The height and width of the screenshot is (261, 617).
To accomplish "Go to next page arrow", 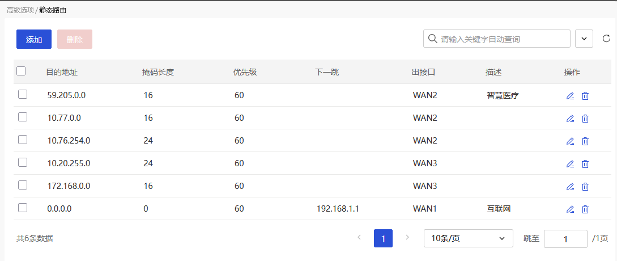I will click(x=407, y=238).
